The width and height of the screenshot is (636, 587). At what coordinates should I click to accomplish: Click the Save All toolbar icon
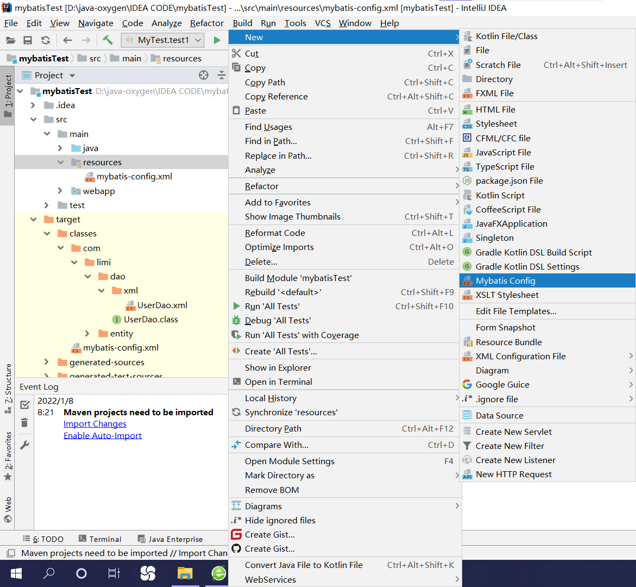click(28, 40)
